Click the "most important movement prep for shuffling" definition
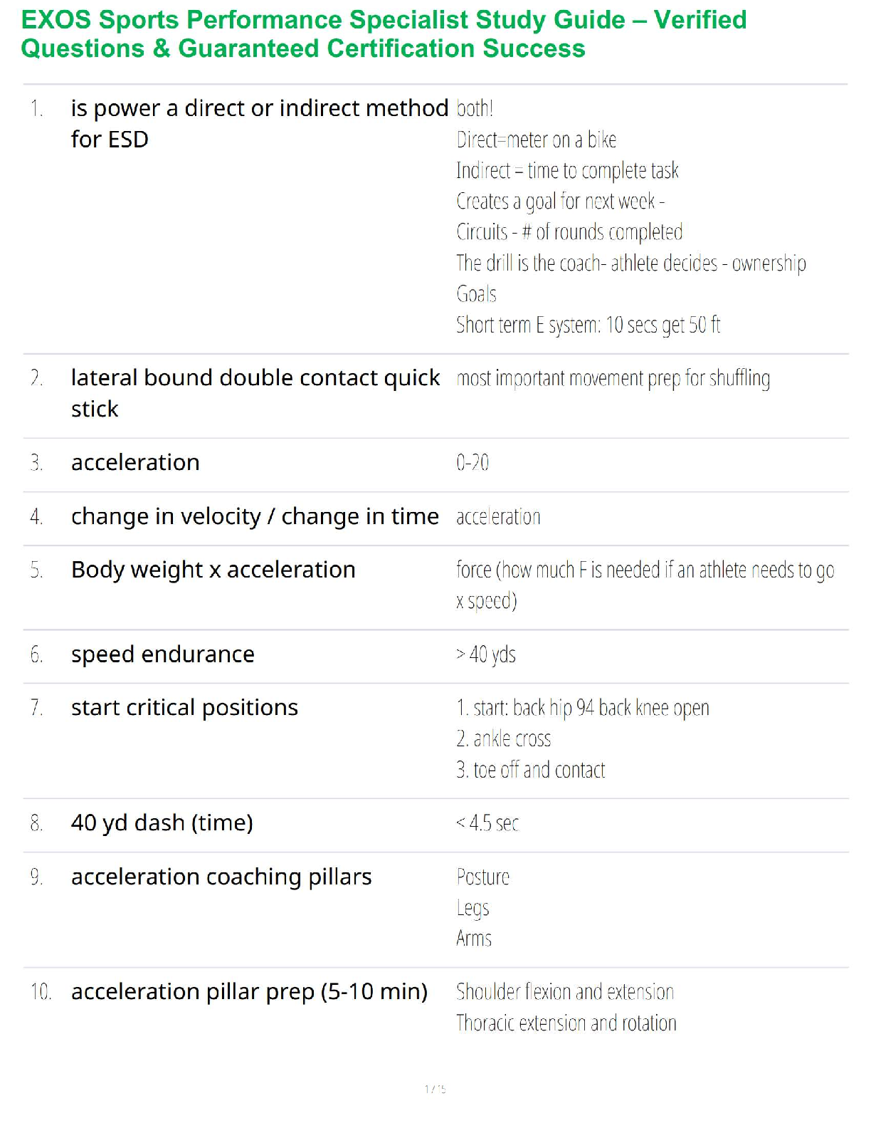 coord(613,378)
